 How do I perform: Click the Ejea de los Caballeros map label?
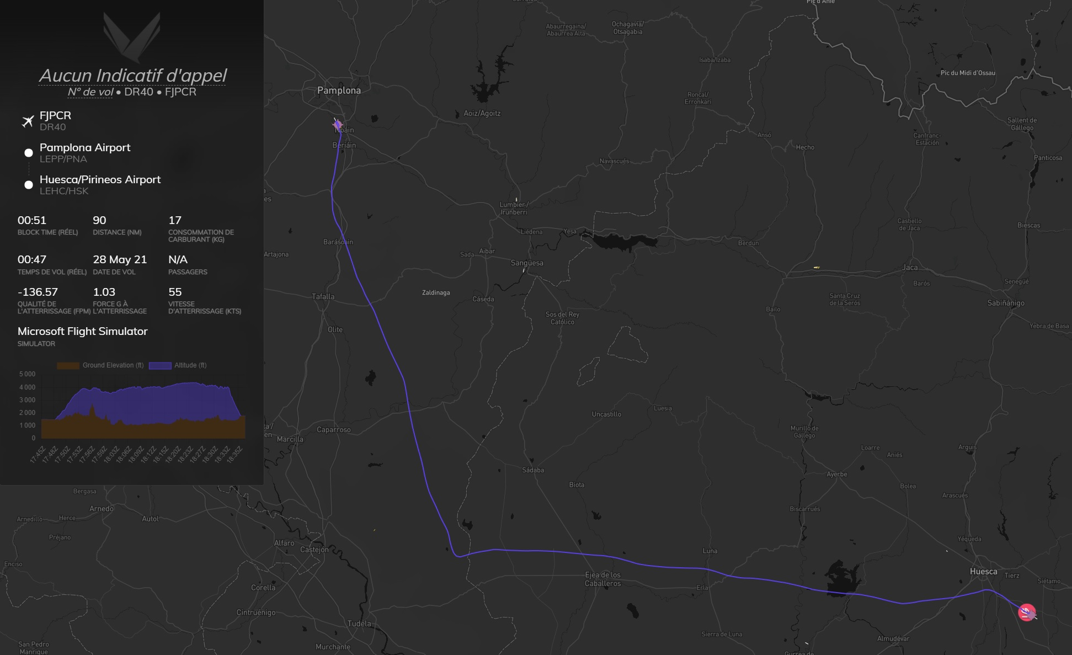click(x=602, y=579)
